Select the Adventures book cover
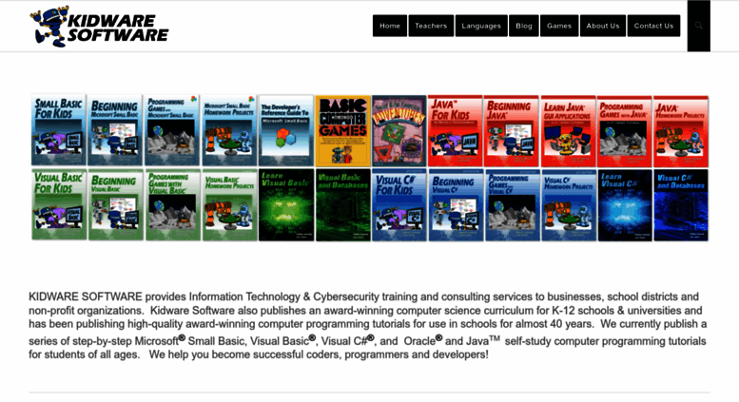 (399, 130)
